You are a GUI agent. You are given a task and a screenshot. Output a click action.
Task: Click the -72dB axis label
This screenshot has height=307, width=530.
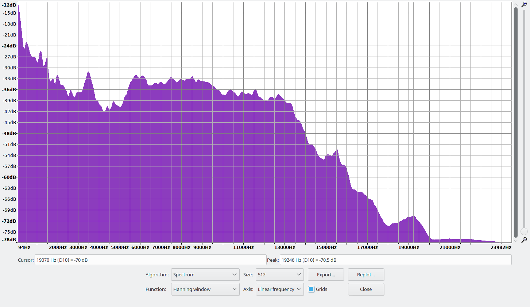(9, 221)
